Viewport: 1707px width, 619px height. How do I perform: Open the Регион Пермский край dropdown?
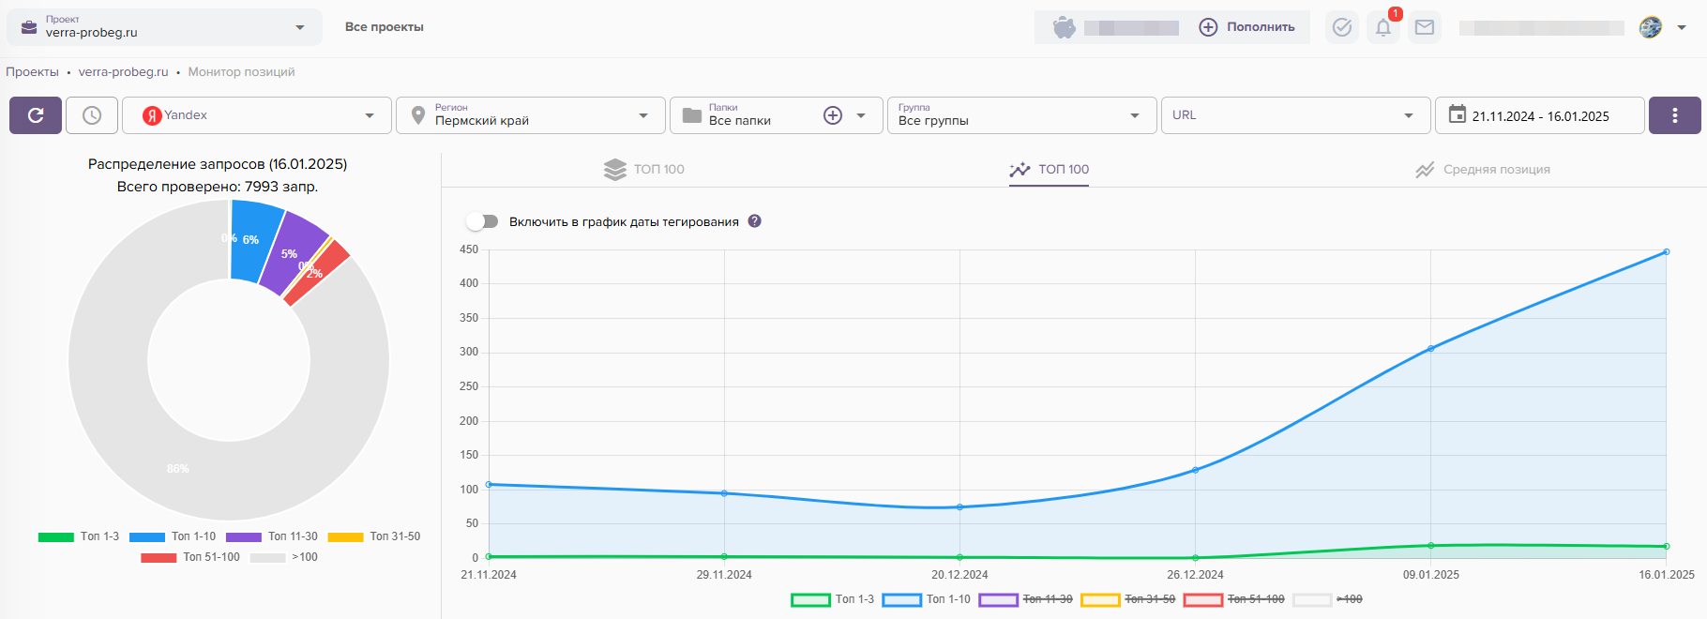pos(531,115)
